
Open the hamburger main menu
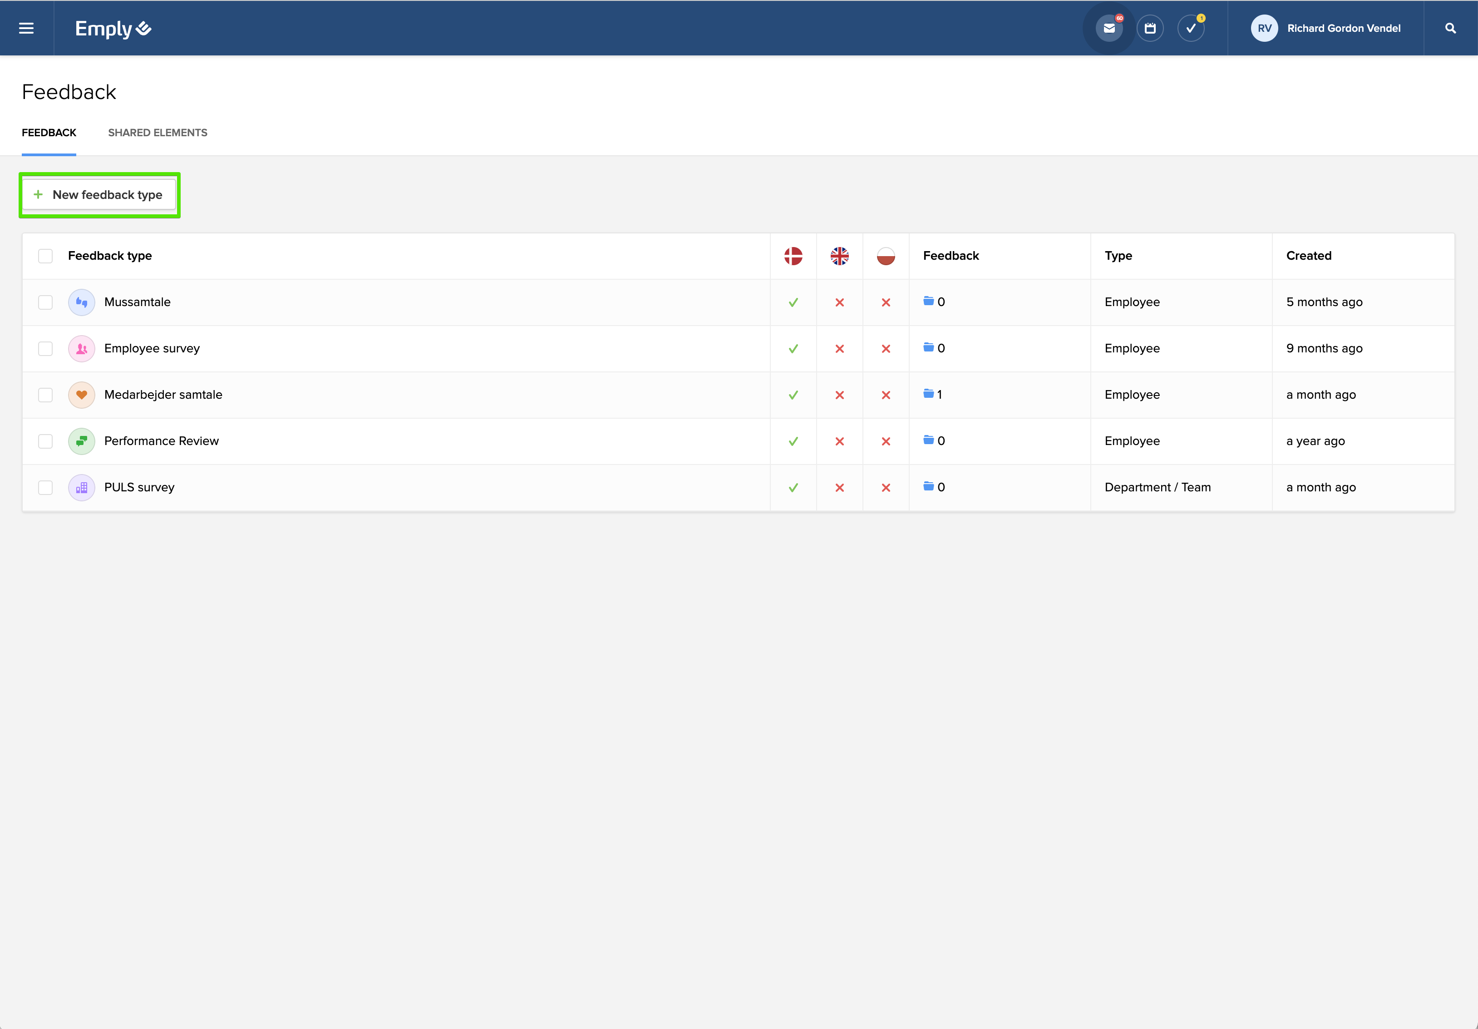pyautogui.click(x=26, y=28)
